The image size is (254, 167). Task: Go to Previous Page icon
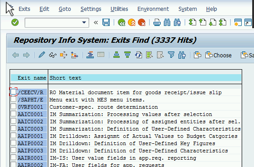pos(203,22)
